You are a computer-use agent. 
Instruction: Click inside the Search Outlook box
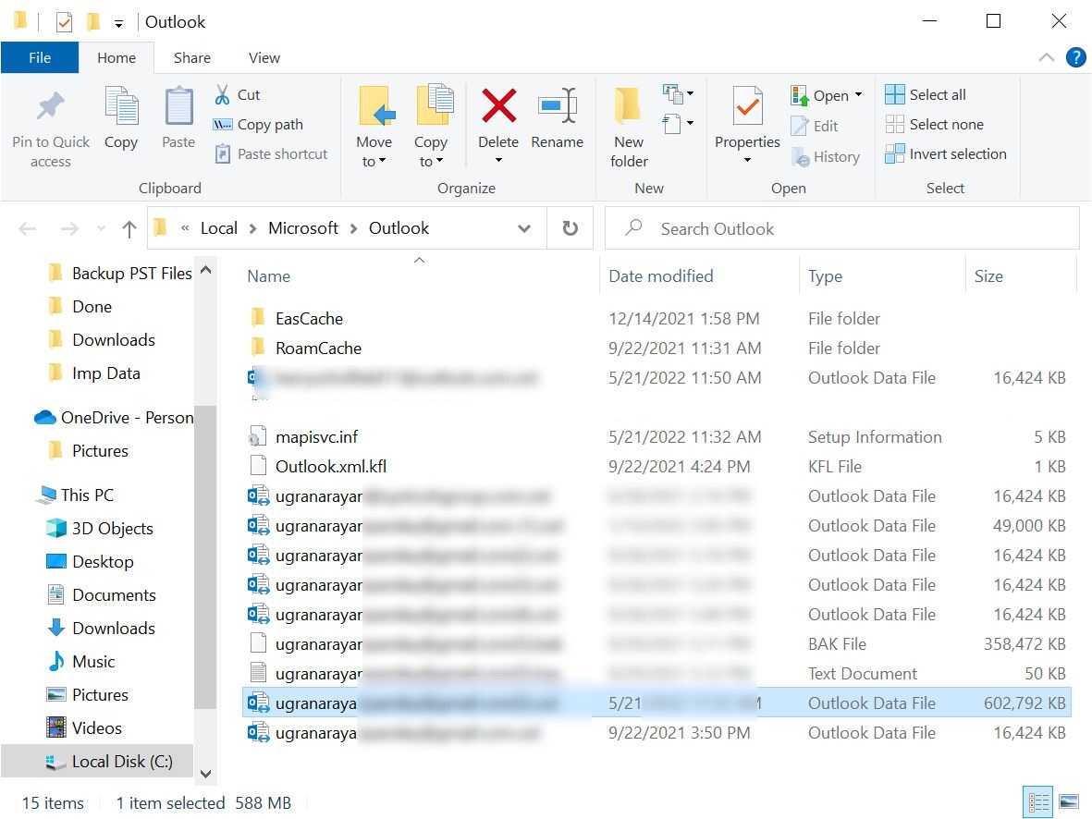pos(842,228)
